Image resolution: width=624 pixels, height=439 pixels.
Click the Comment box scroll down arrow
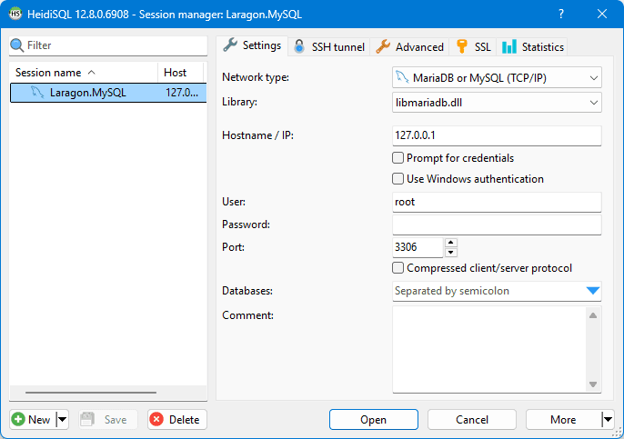pyautogui.click(x=593, y=384)
